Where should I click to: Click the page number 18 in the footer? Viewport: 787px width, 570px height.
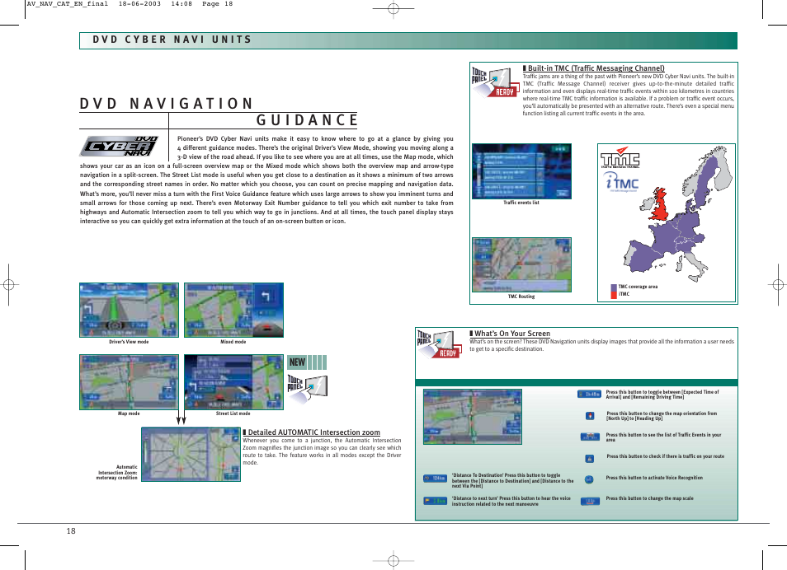(x=71, y=531)
